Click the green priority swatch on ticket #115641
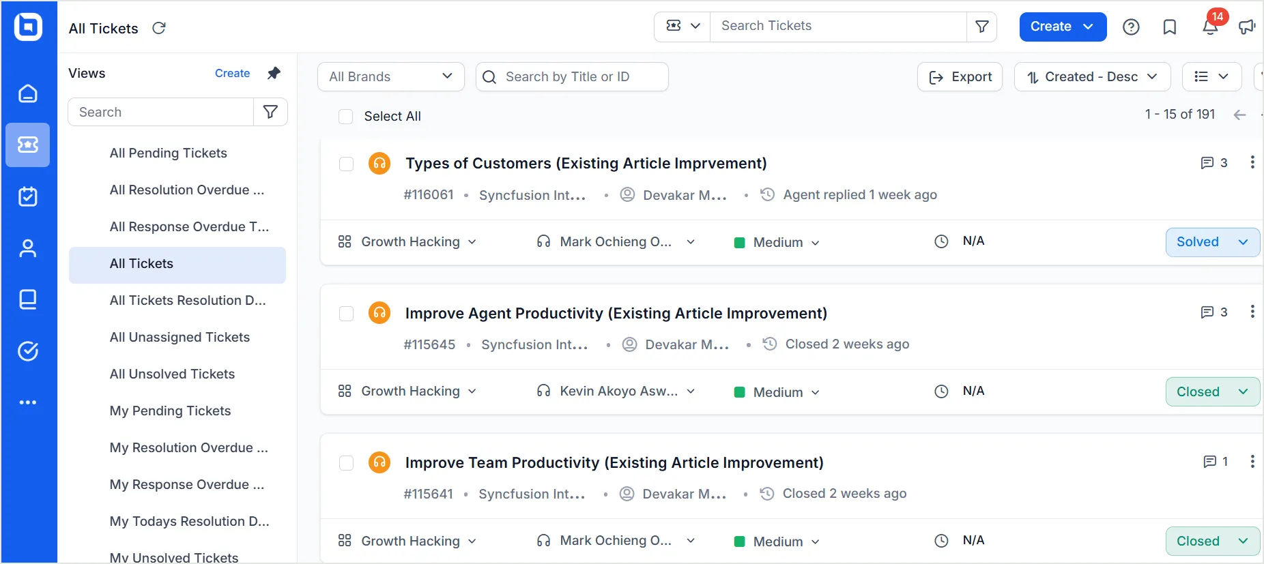Image resolution: width=1264 pixels, height=564 pixels. coord(739,542)
